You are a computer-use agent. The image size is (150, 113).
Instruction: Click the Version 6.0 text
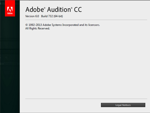tap(32, 16)
